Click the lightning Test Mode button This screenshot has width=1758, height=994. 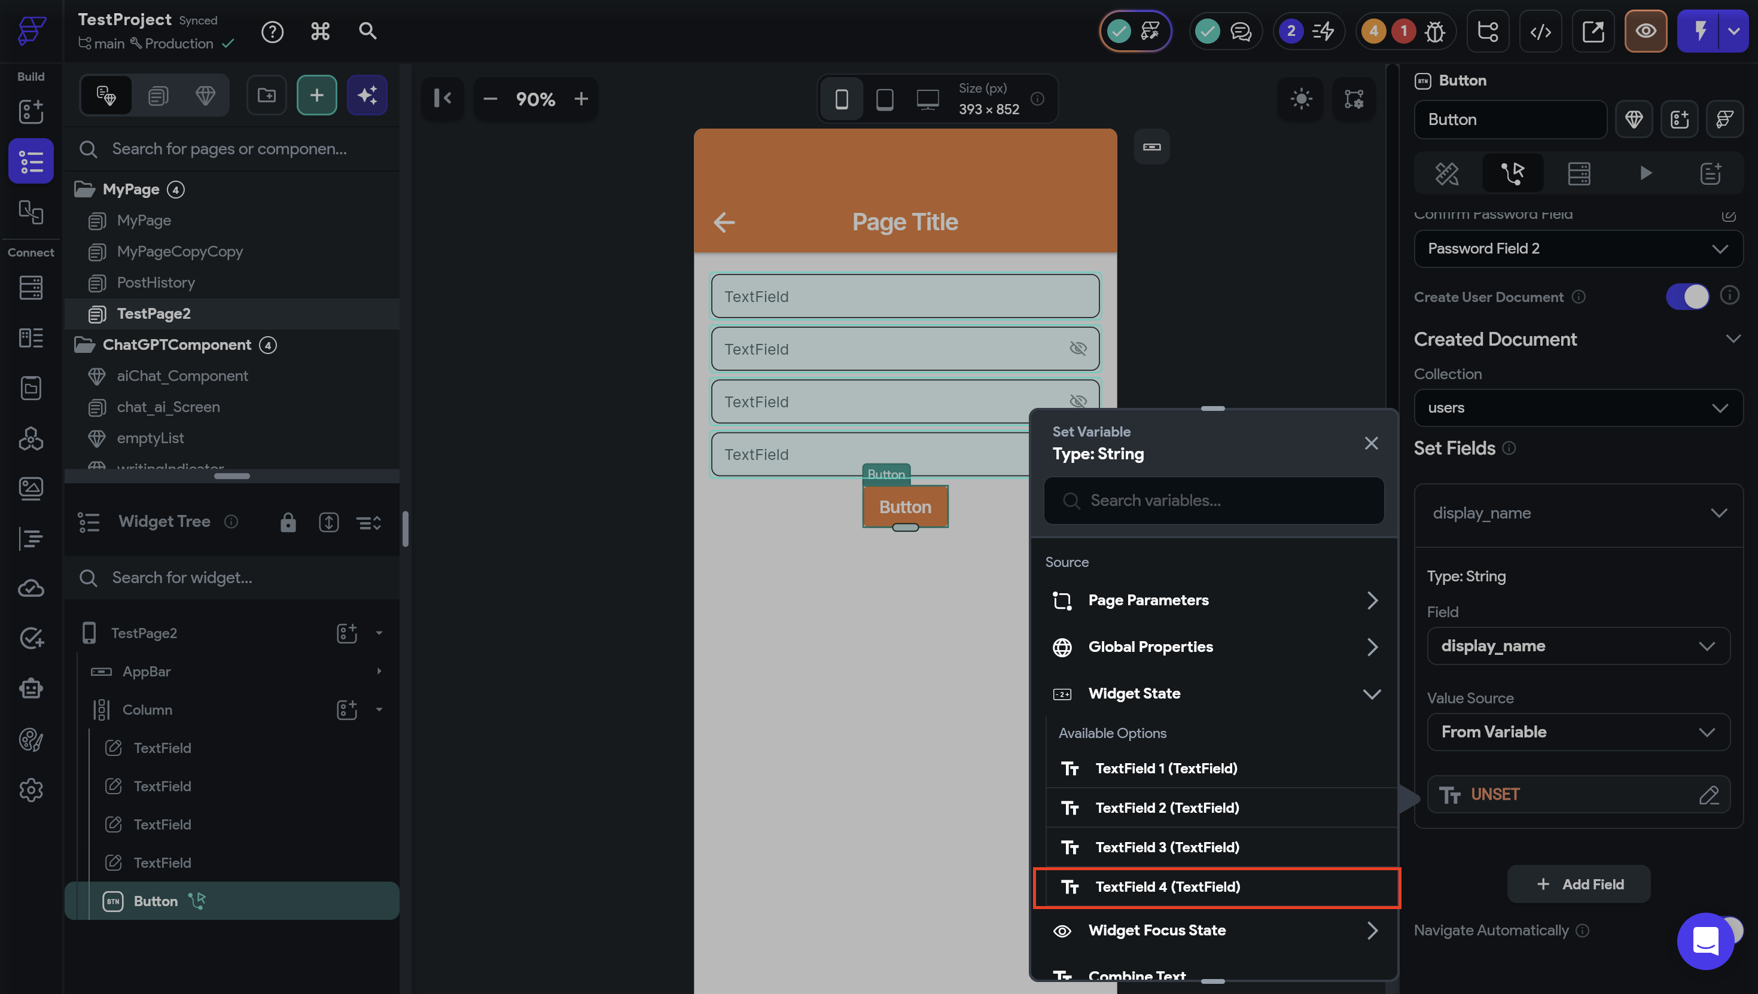(1700, 32)
